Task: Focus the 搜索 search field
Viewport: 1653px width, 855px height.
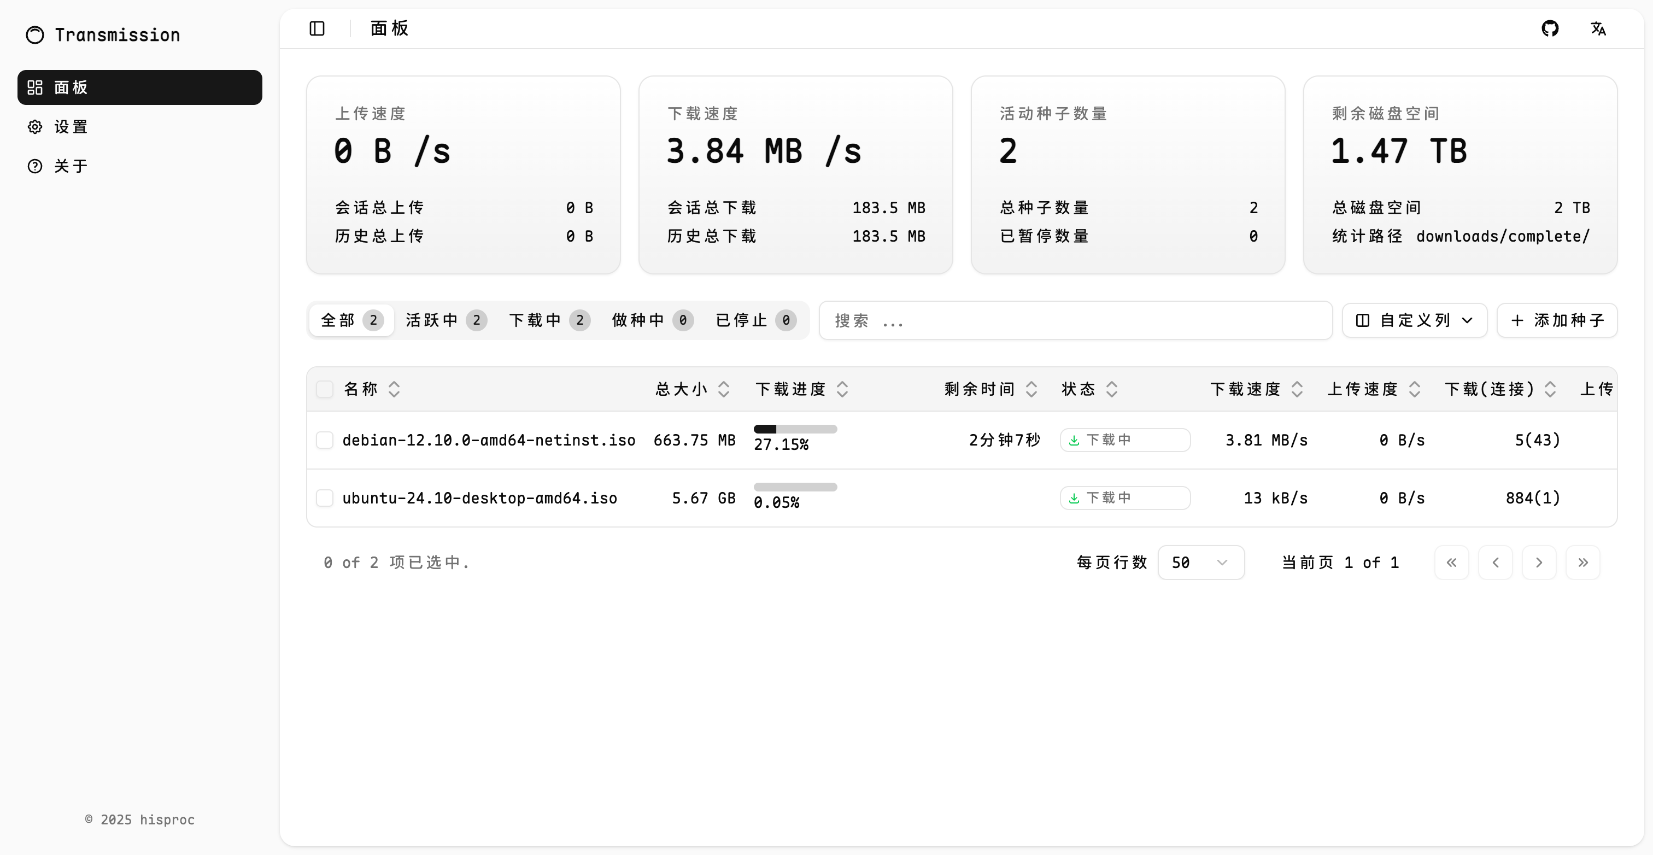Action: pyautogui.click(x=1075, y=320)
